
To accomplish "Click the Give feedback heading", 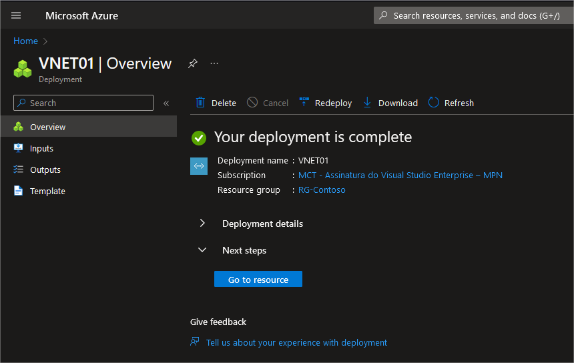I will tap(218, 322).
